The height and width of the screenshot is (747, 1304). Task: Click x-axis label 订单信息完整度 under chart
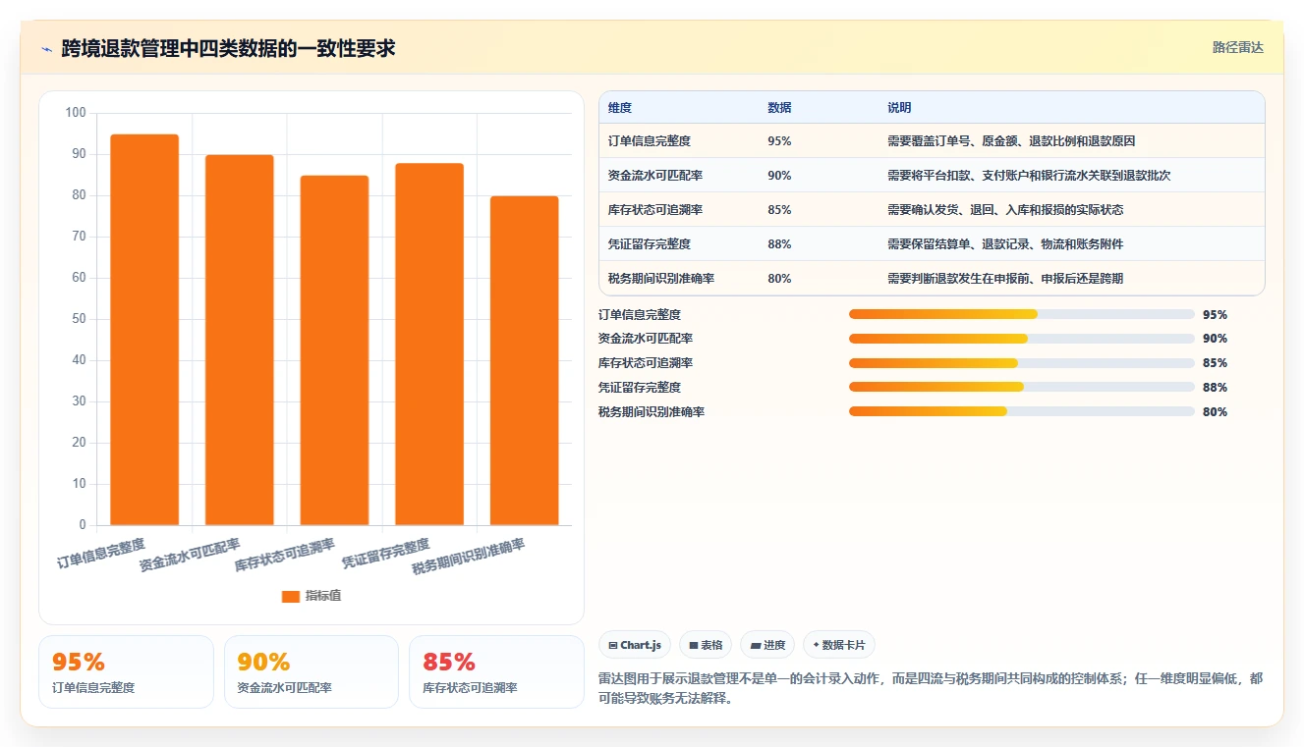tap(101, 554)
